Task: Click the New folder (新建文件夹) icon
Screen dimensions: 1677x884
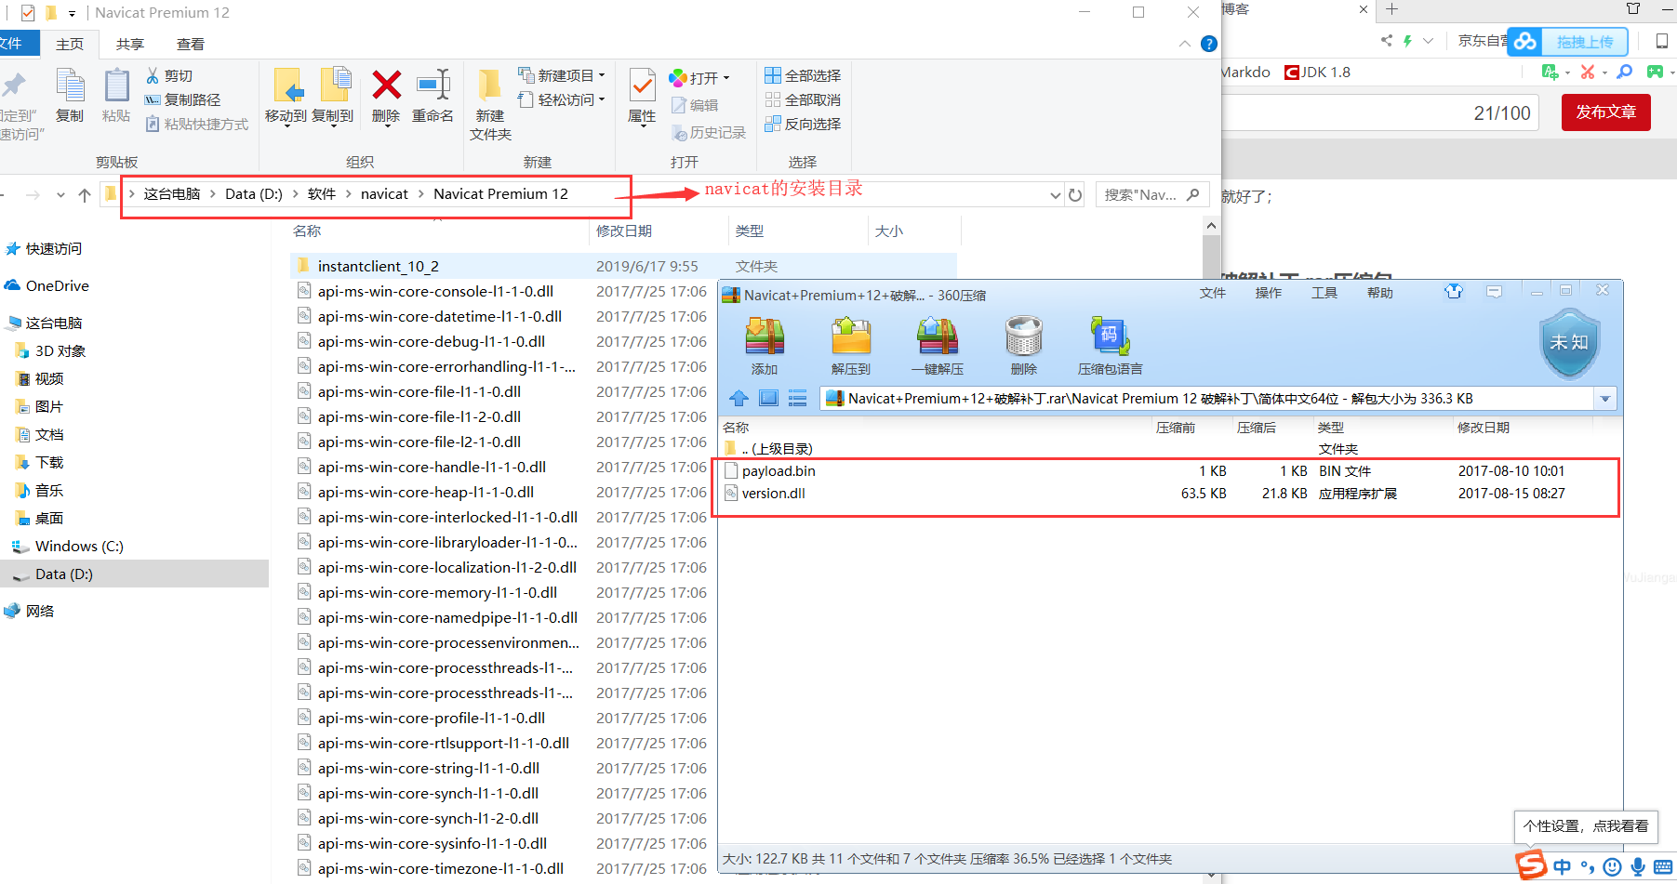Action: (x=490, y=86)
